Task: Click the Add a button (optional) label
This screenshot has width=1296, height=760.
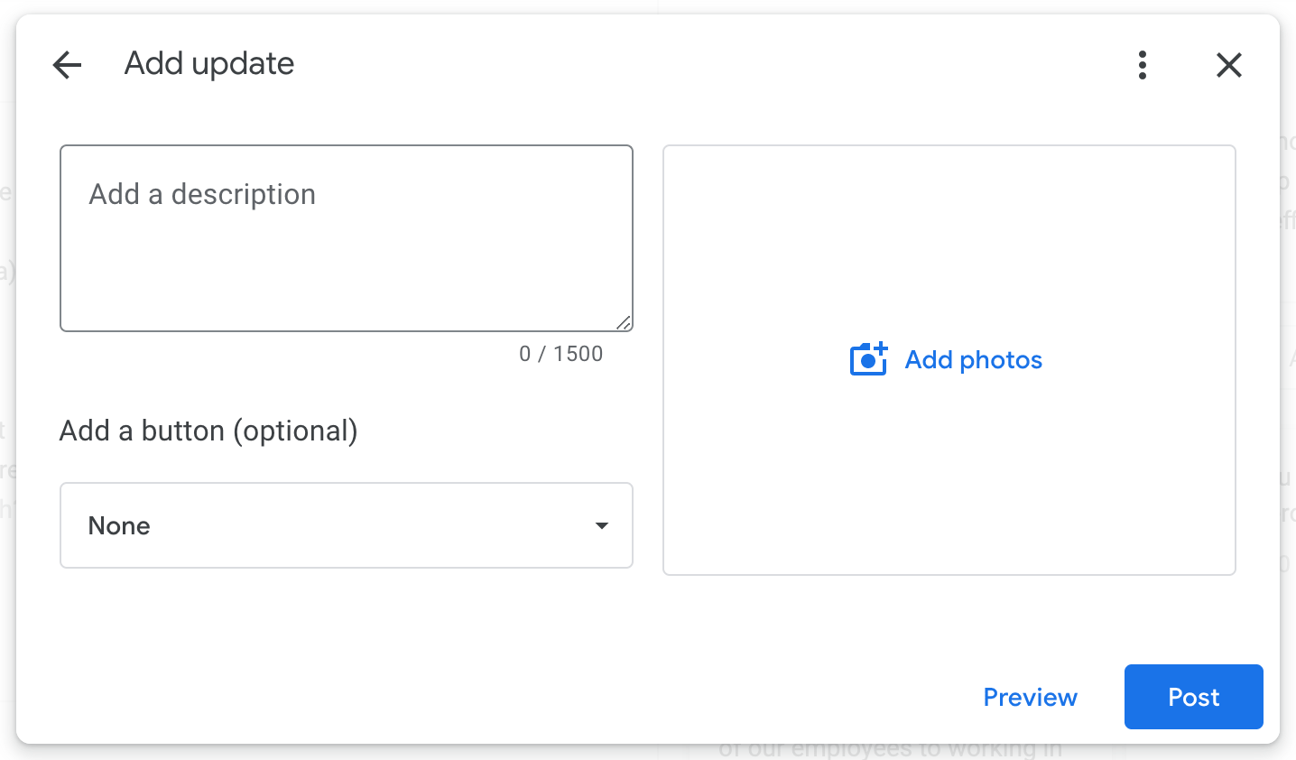Action: click(x=208, y=431)
